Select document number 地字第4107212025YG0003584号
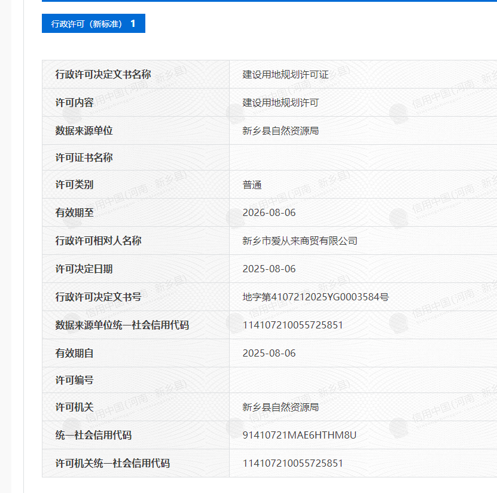 pos(315,297)
